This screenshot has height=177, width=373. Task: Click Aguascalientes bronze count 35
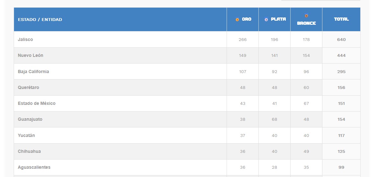306,167
